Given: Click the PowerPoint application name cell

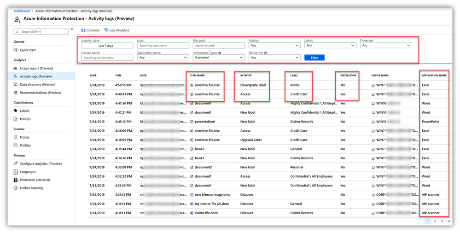Looking at the screenshot, I should click(x=430, y=122).
